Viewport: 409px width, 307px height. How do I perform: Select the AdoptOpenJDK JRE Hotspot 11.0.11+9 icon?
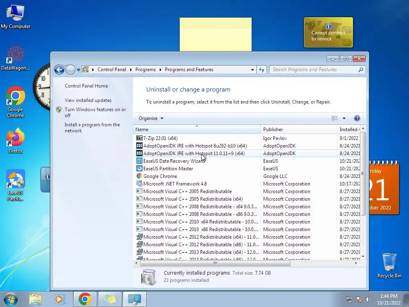(x=139, y=153)
